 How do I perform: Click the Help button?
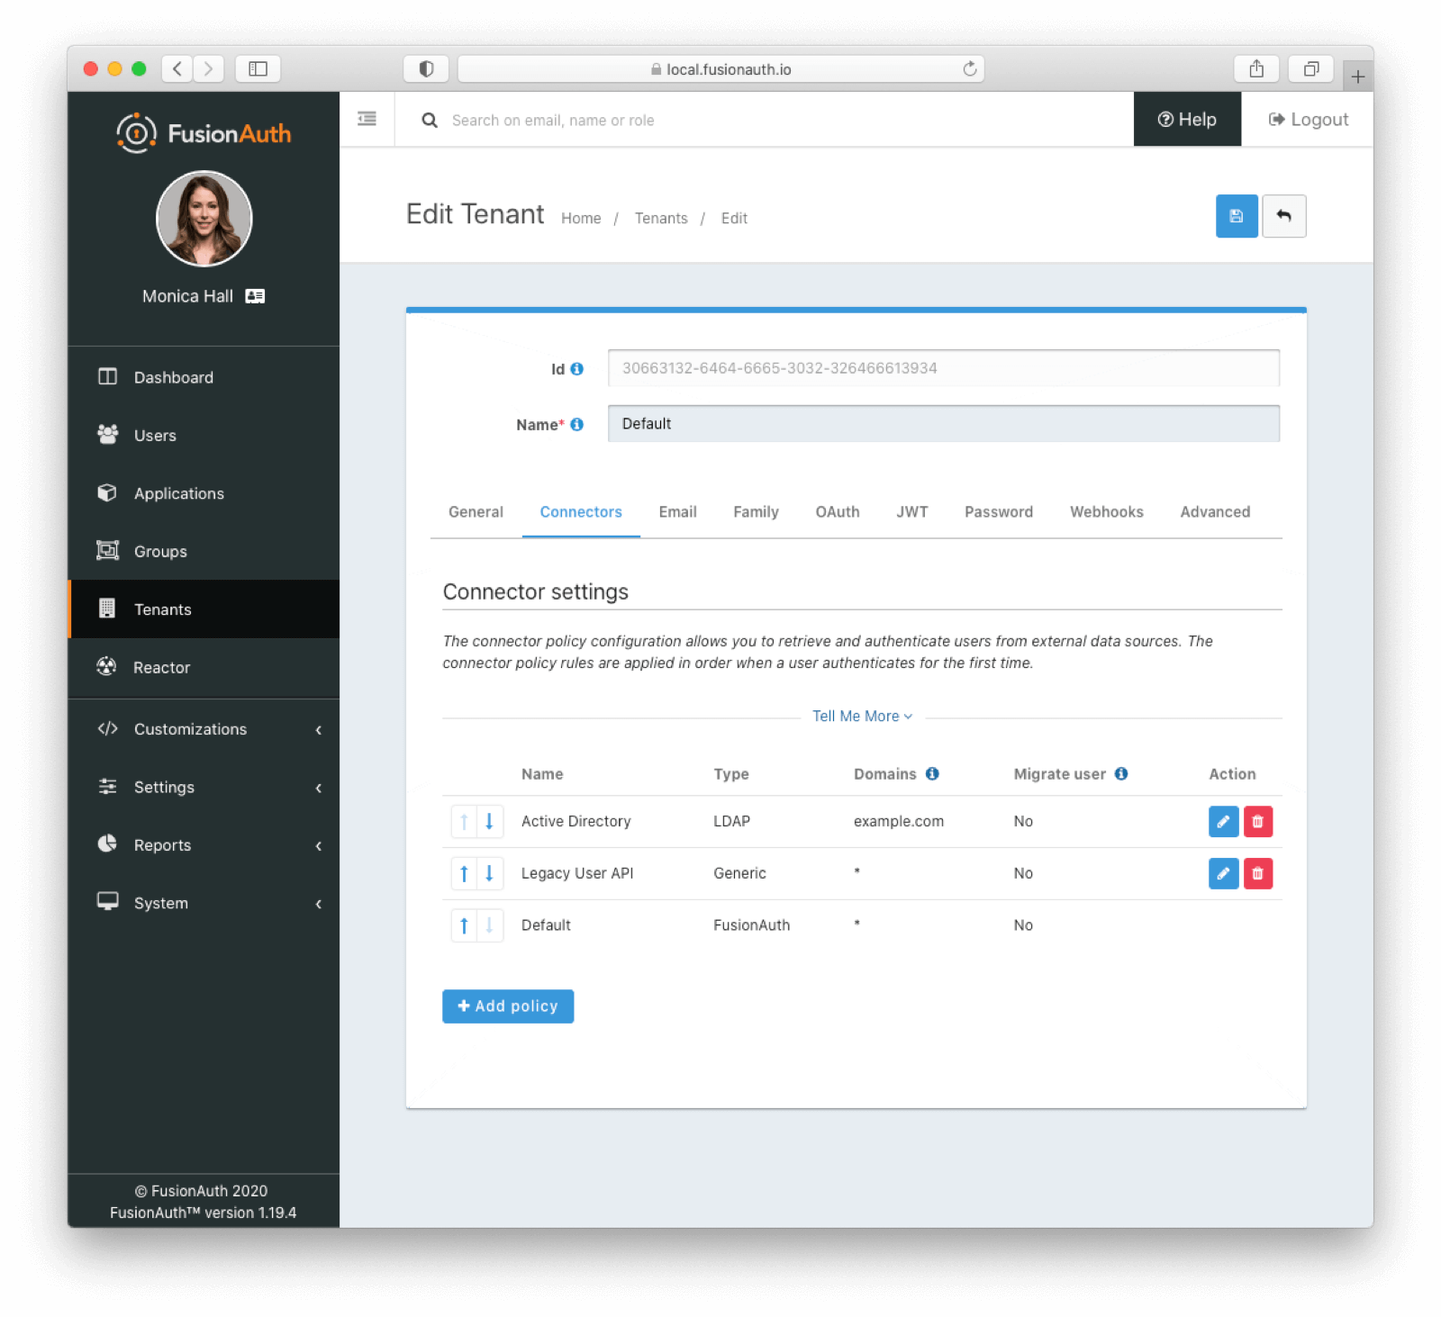click(x=1187, y=119)
